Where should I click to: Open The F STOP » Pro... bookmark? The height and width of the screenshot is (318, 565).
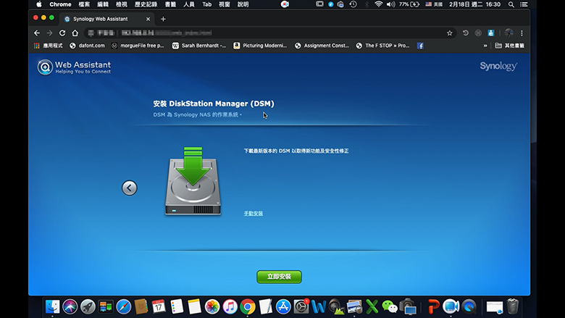coord(382,46)
